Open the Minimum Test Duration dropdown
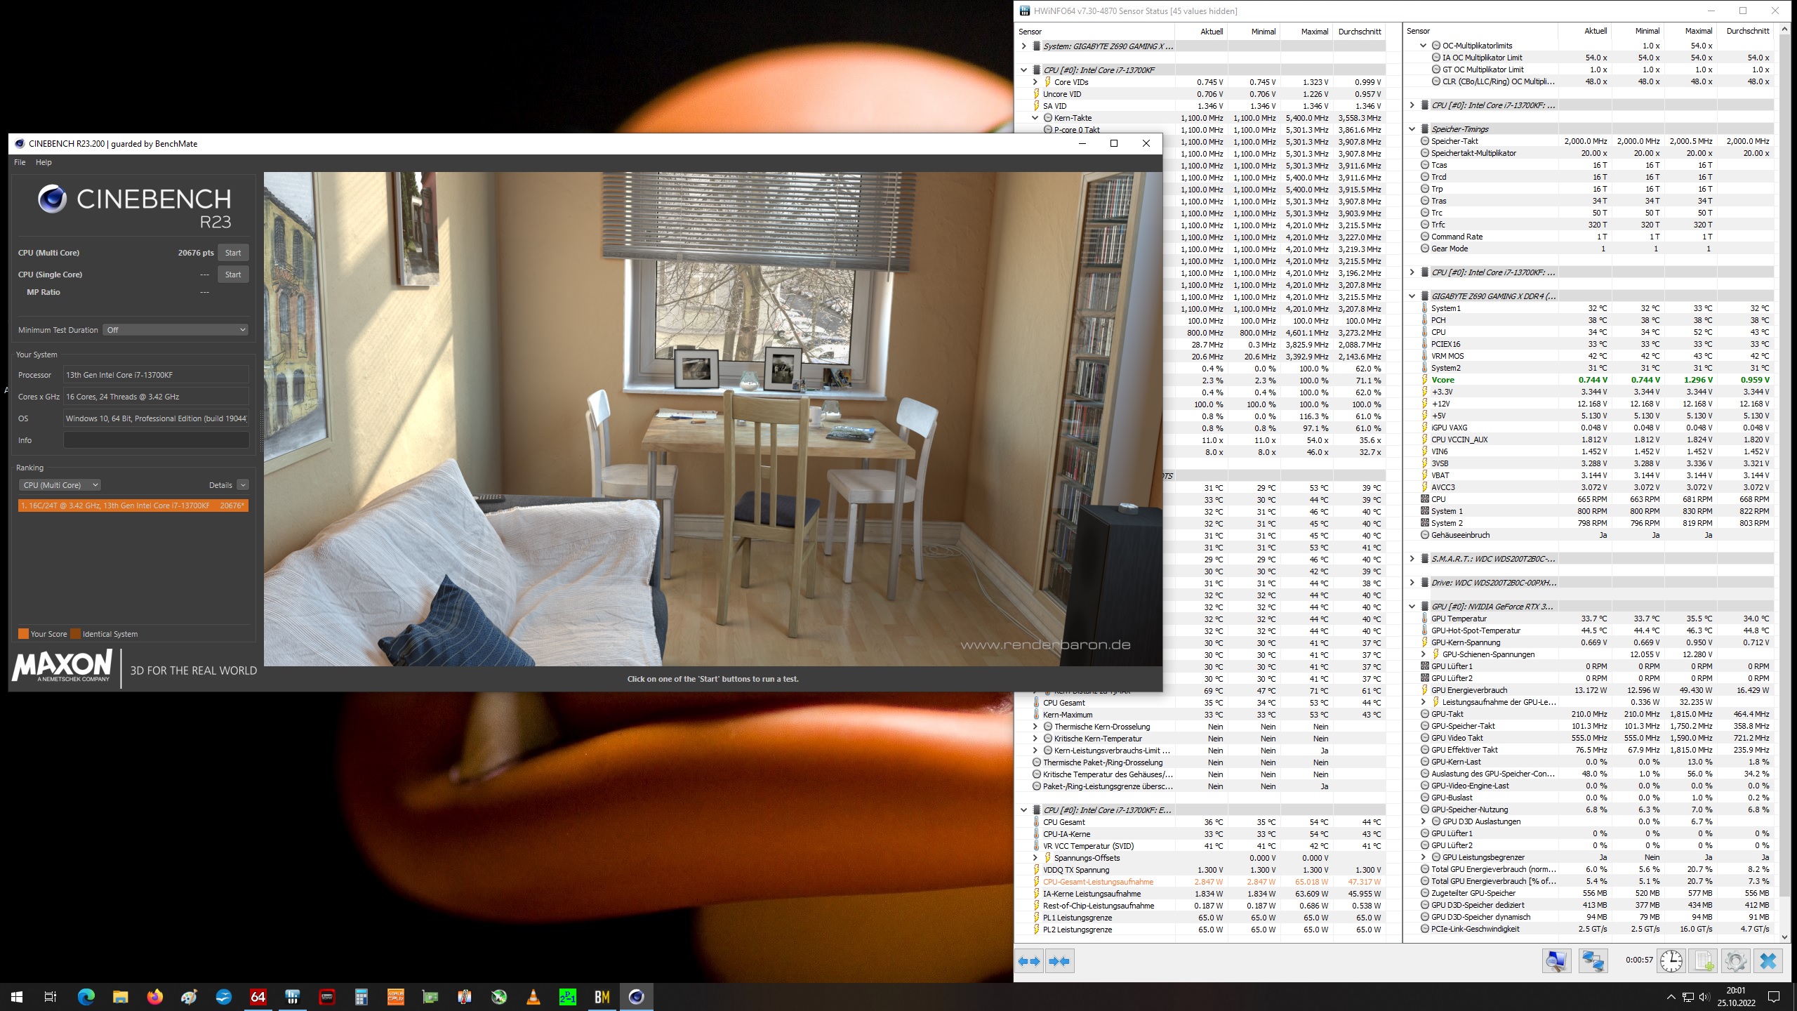The width and height of the screenshot is (1797, 1011). pos(175,329)
